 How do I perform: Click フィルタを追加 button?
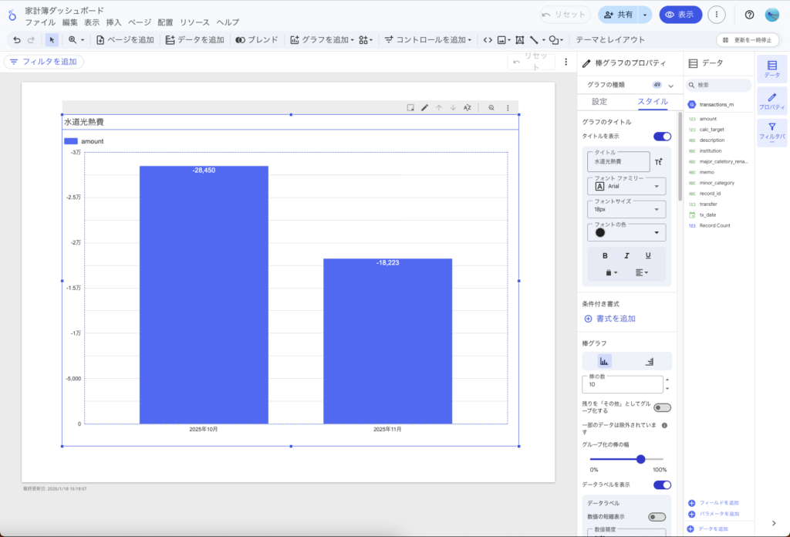44,62
